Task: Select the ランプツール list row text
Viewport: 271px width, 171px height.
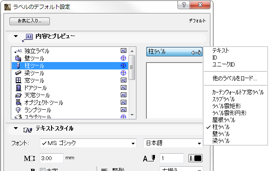Action: coord(38,110)
